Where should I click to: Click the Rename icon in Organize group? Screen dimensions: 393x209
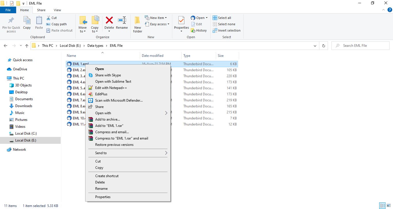[122, 20]
